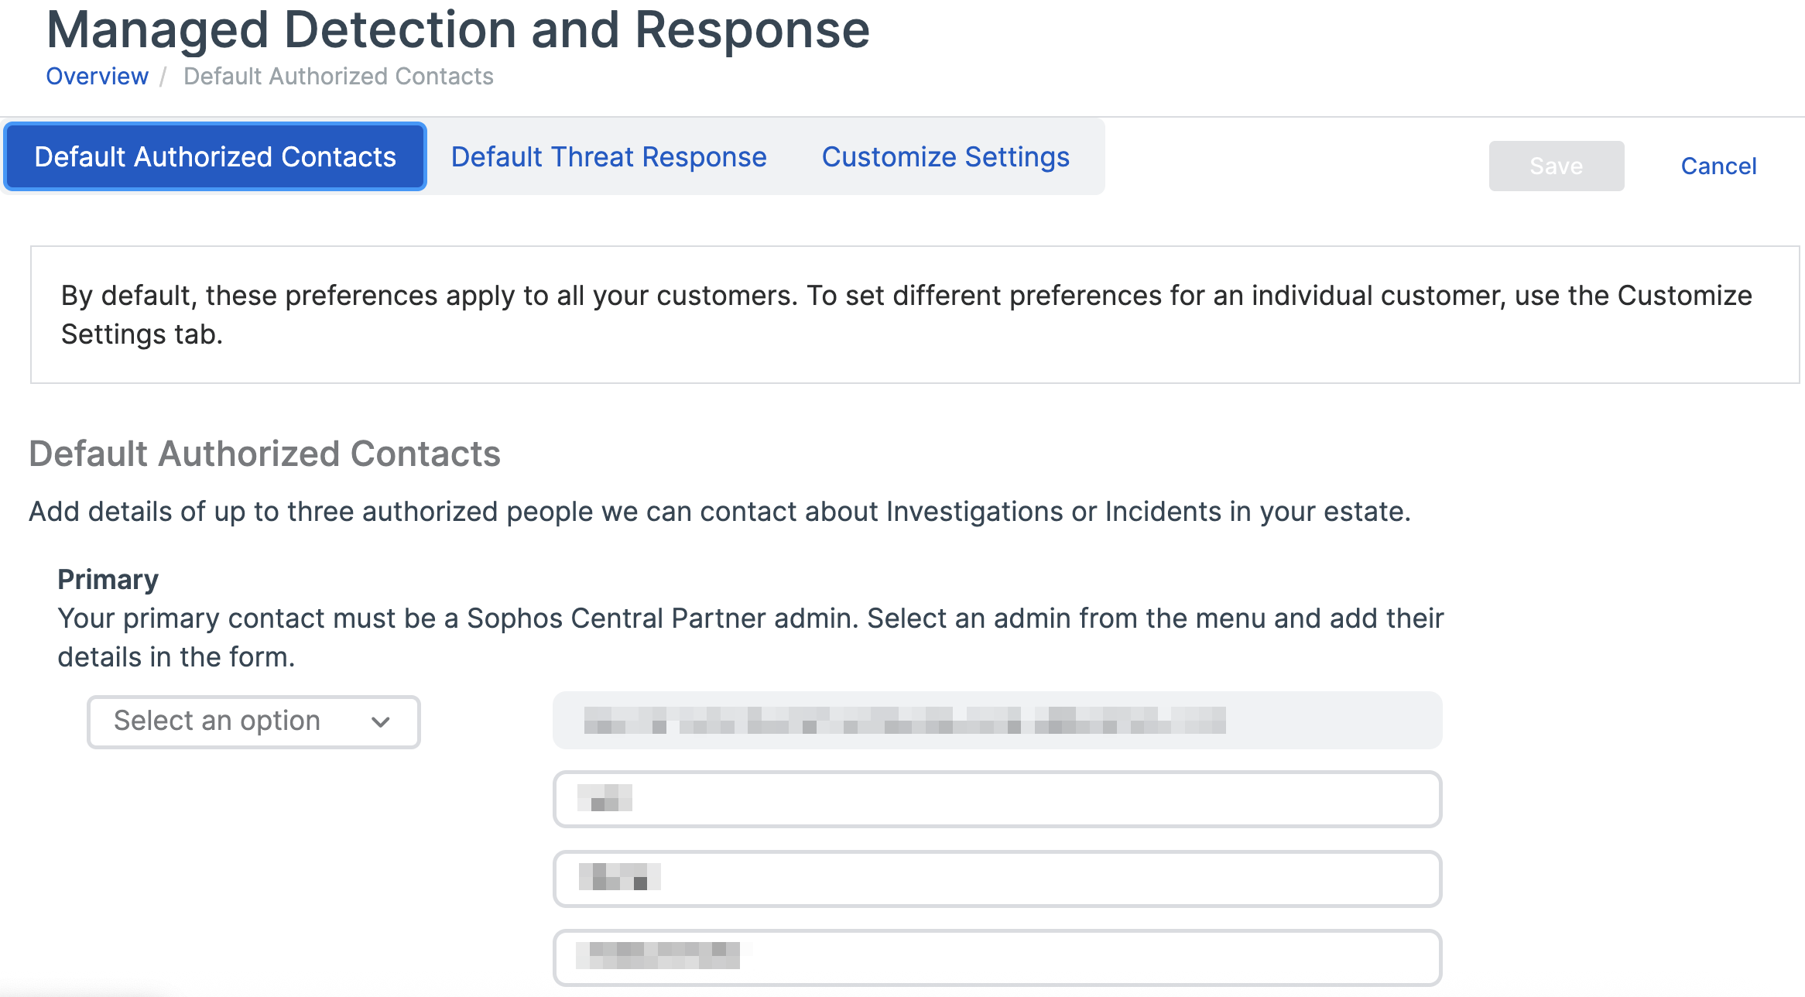Focus the second white input field
The height and width of the screenshot is (997, 1805).
(997, 879)
